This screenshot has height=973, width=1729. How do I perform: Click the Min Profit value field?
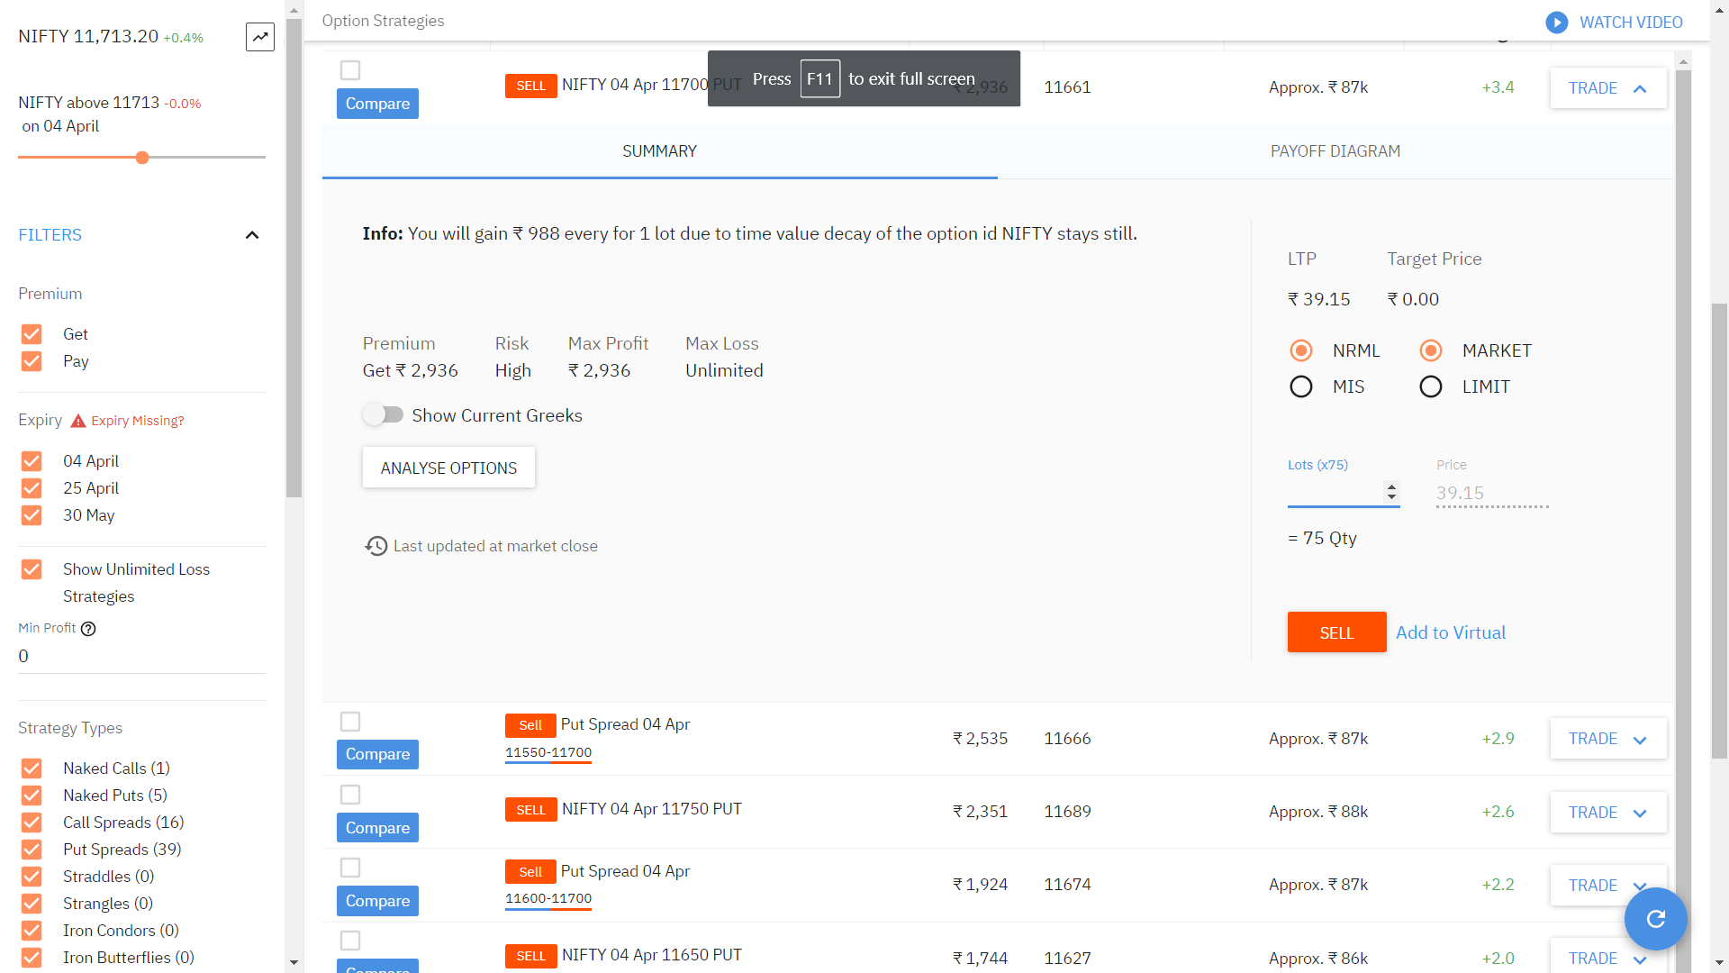141,657
